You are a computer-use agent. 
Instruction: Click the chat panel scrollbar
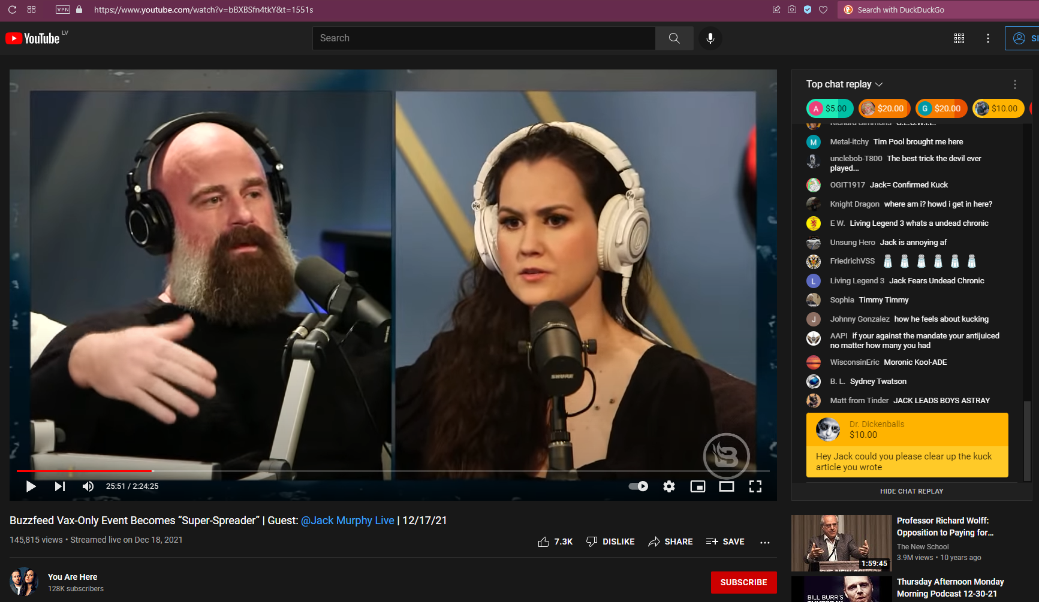click(x=1027, y=441)
